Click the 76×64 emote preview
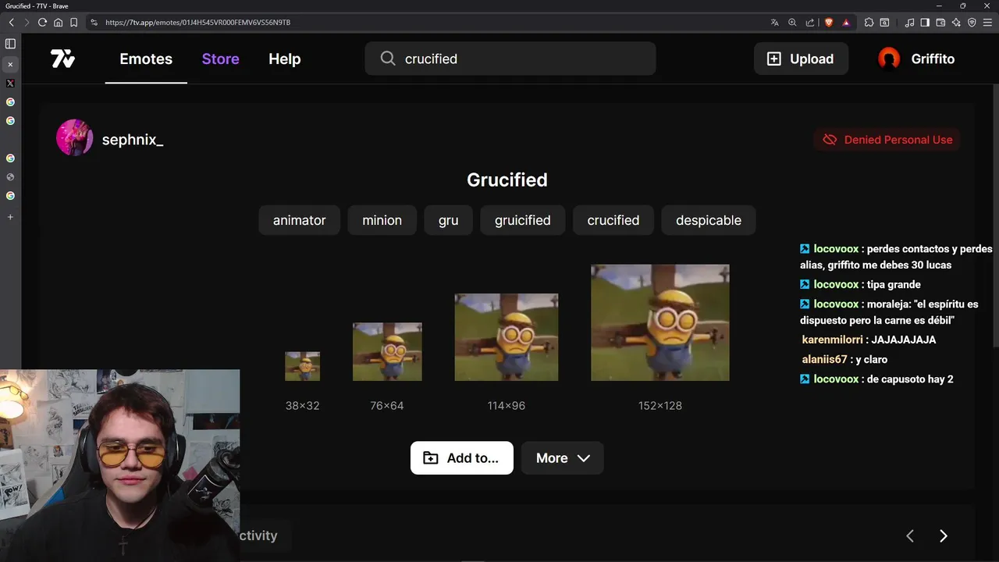The image size is (999, 562). pos(387,352)
